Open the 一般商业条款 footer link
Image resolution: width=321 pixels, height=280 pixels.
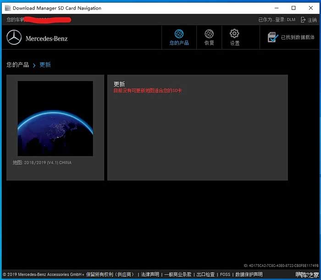point(177,275)
